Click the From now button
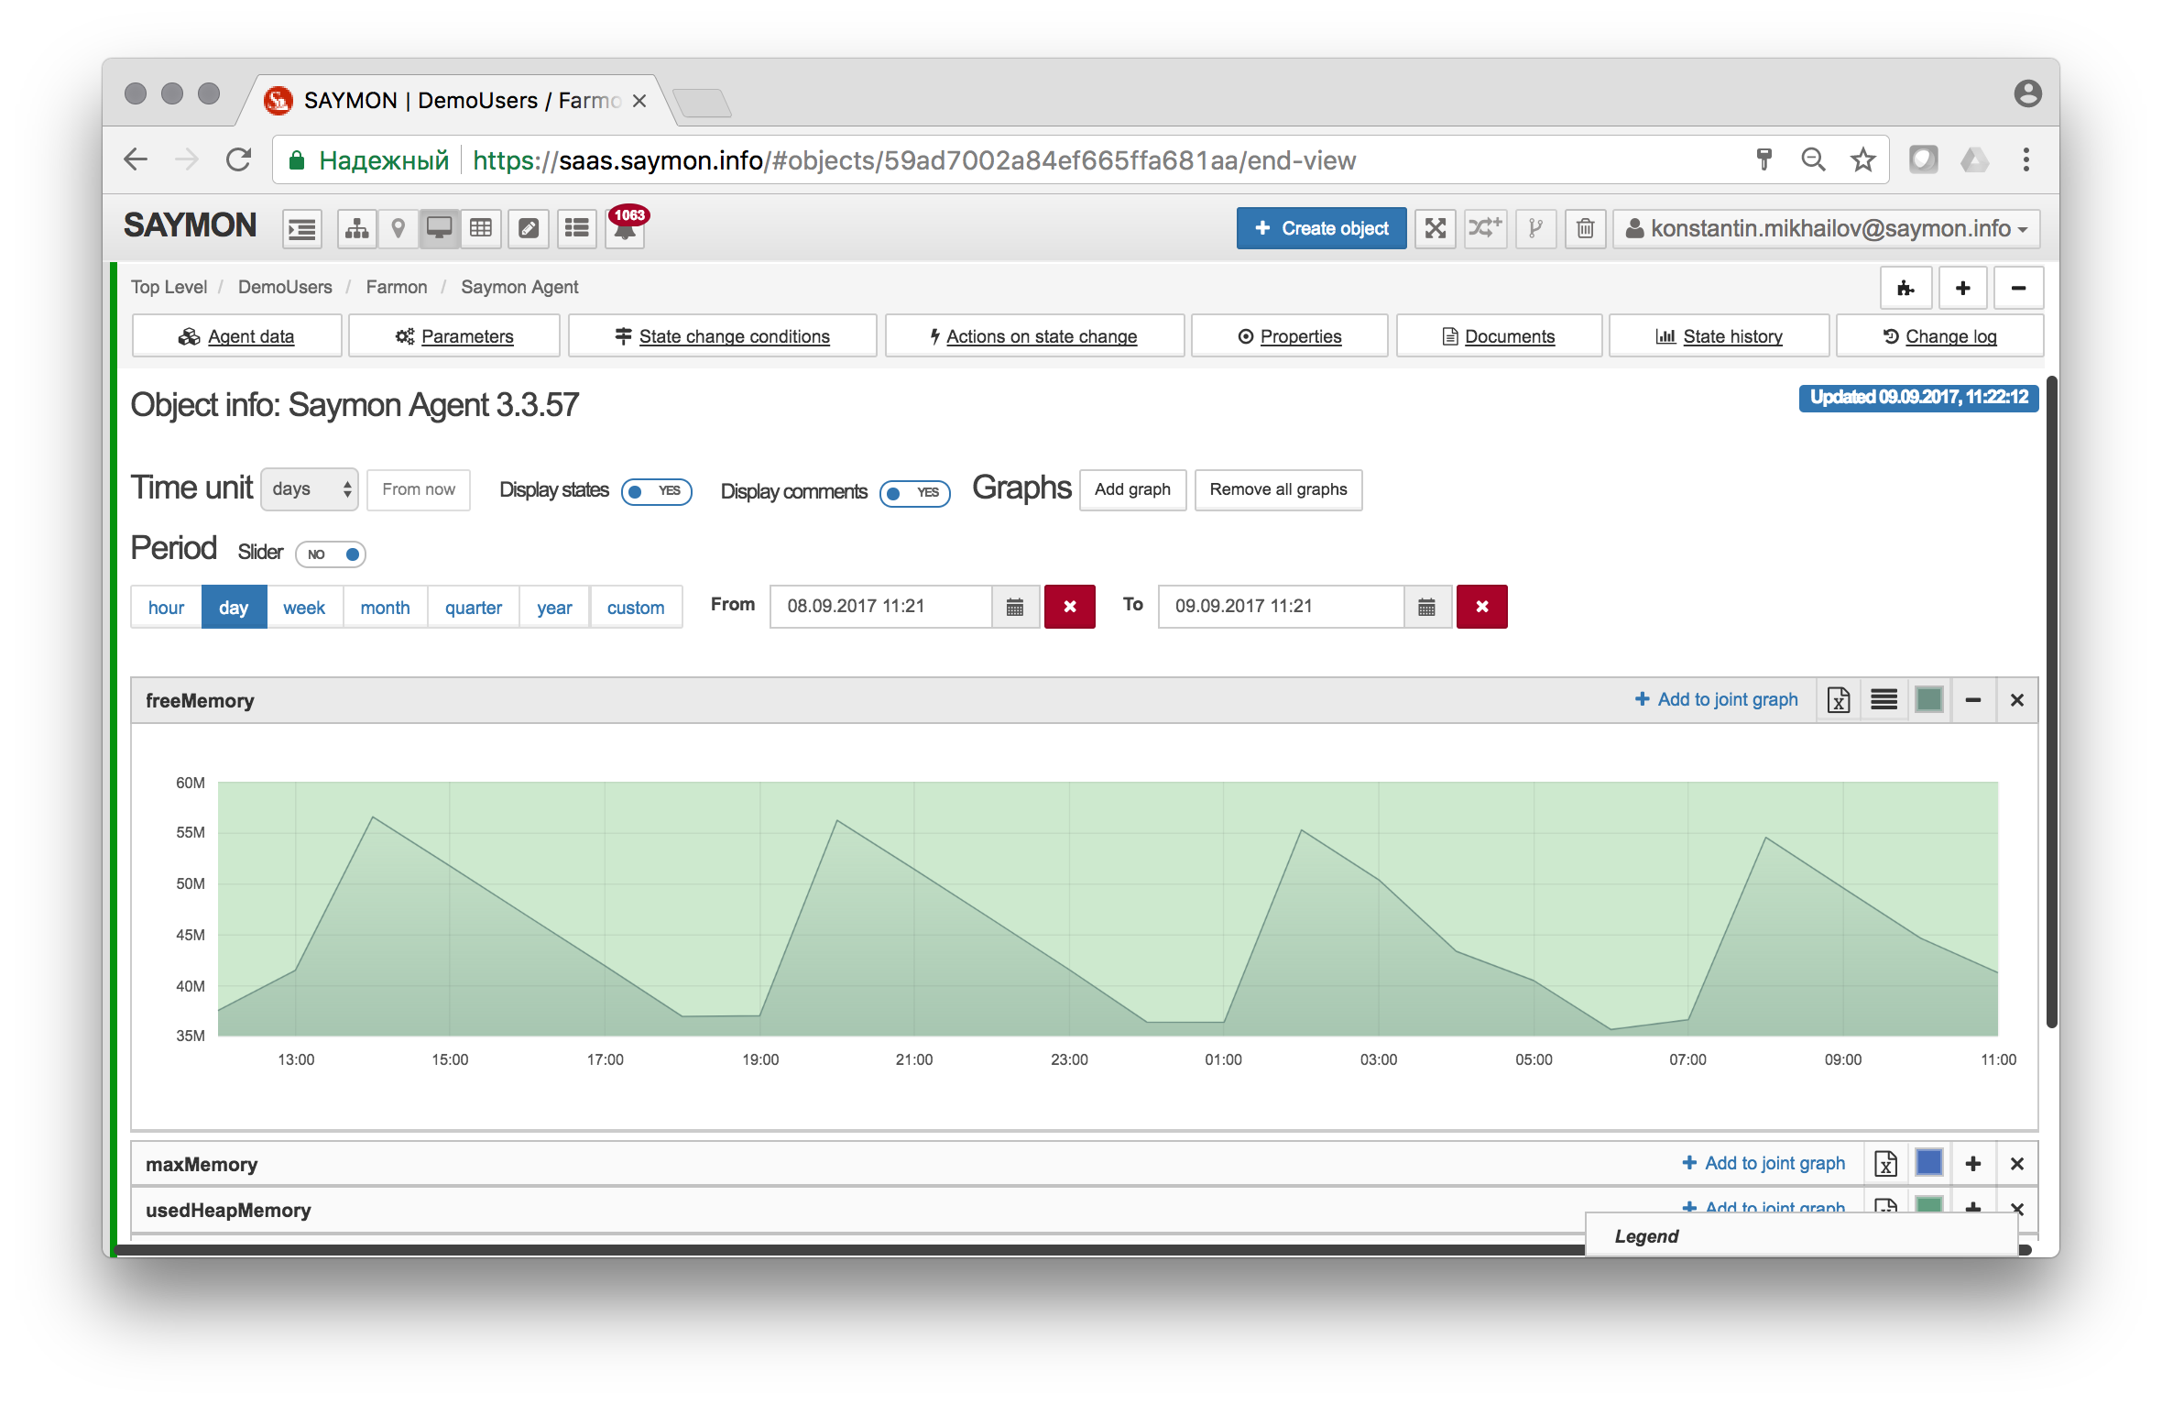This screenshot has width=2162, height=1404. coord(419,489)
